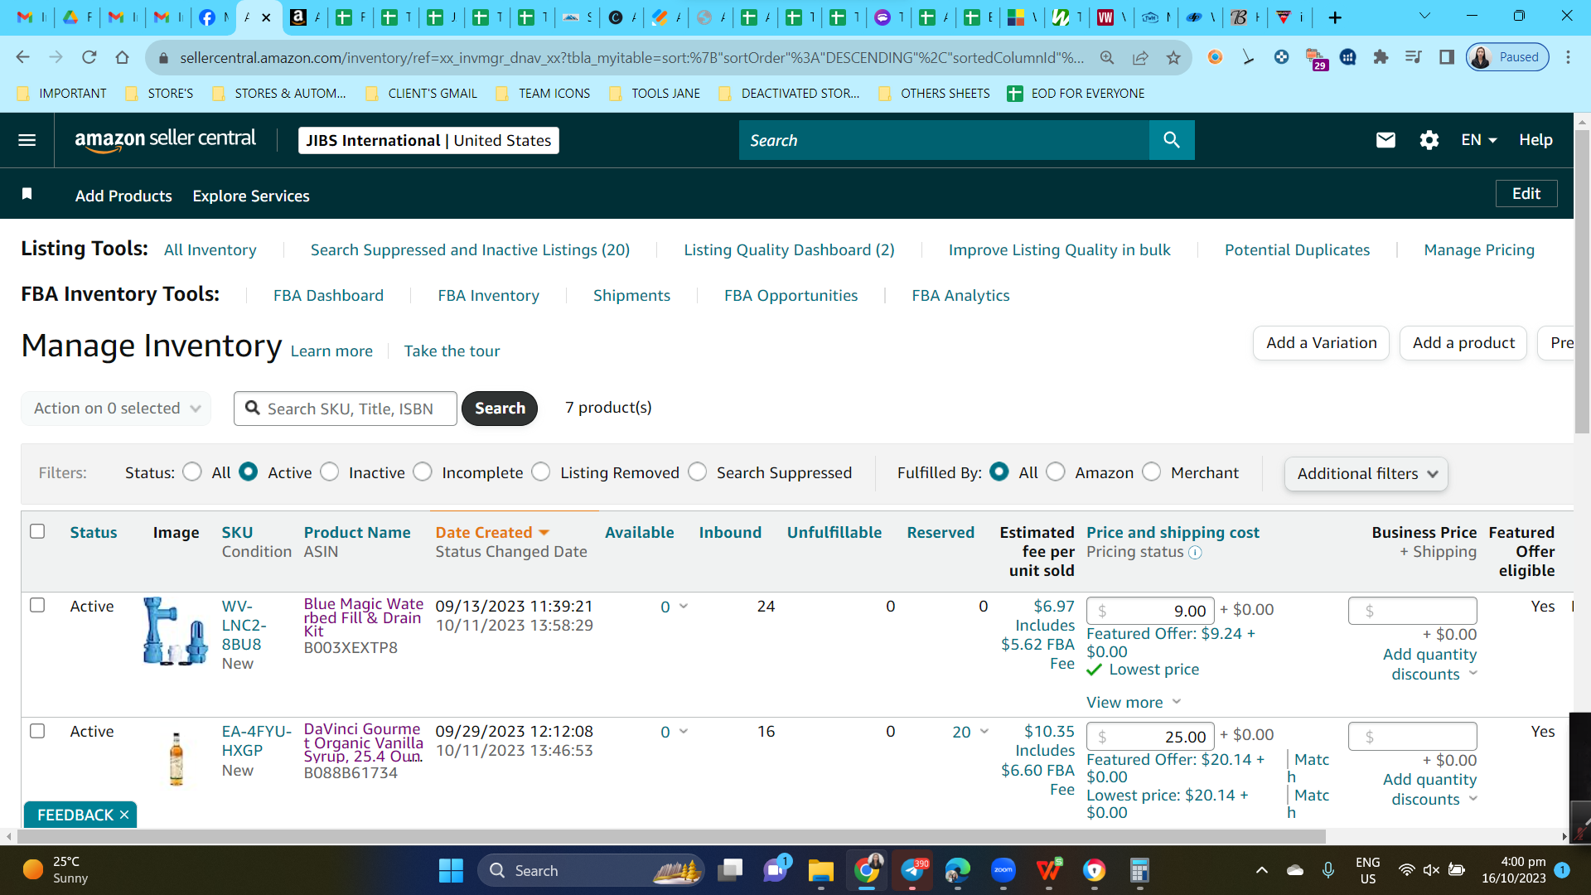1591x895 pixels.
Task: Tick the select-all checkbox in the table header
Action: [37, 531]
